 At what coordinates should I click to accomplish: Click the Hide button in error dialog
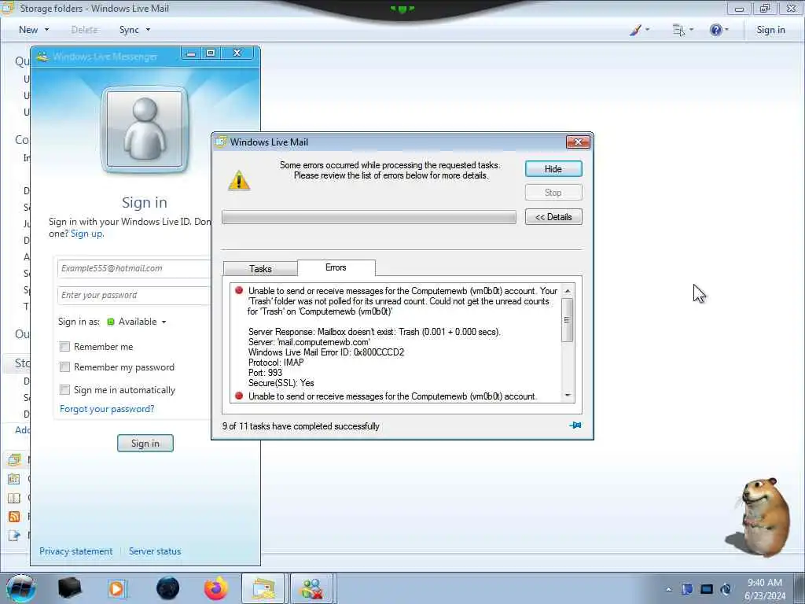pos(553,169)
